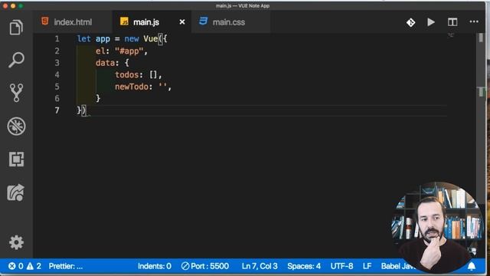Image resolution: width=490 pixels, height=276 pixels.
Task: Close the main.js tab
Action: (182, 22)
